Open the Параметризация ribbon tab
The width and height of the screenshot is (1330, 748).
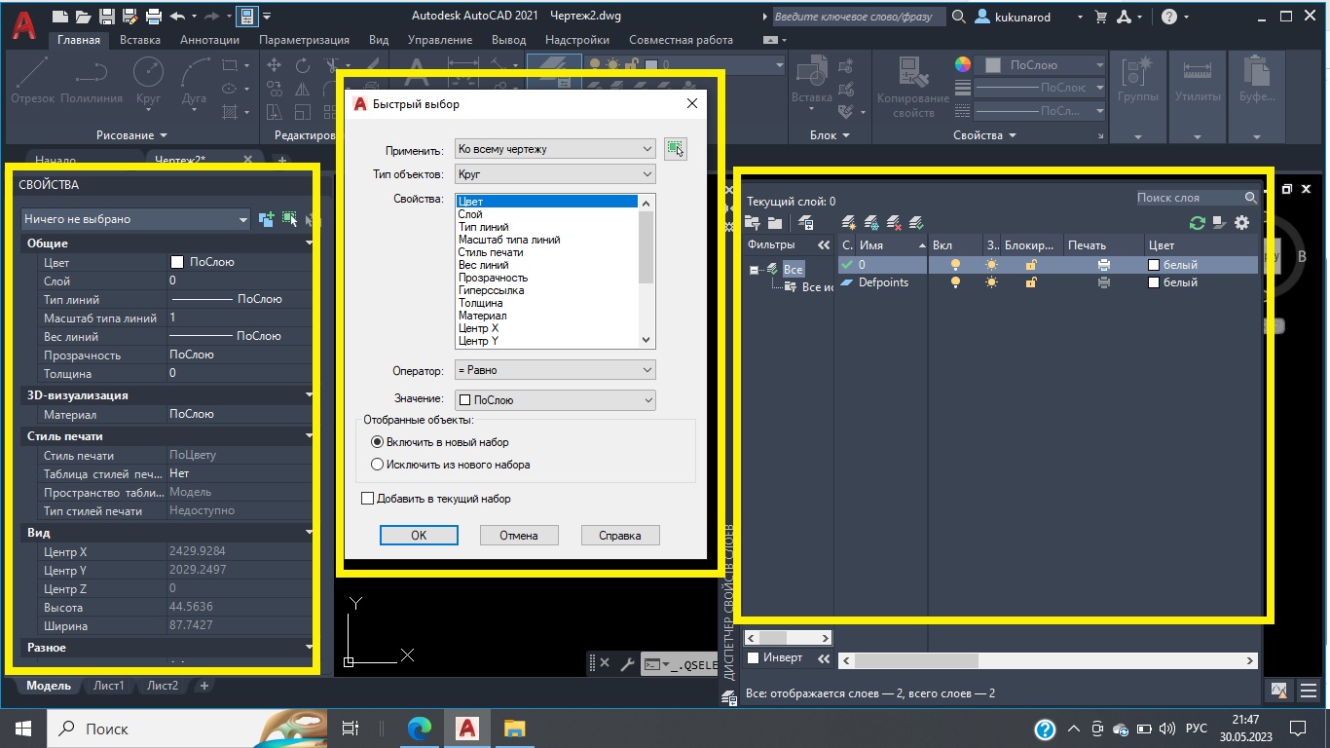tap(304, 40)
